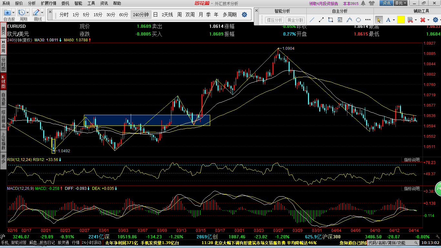
Task: Open 股市日记 in bottom bar
Action: [x=47, y=243]
